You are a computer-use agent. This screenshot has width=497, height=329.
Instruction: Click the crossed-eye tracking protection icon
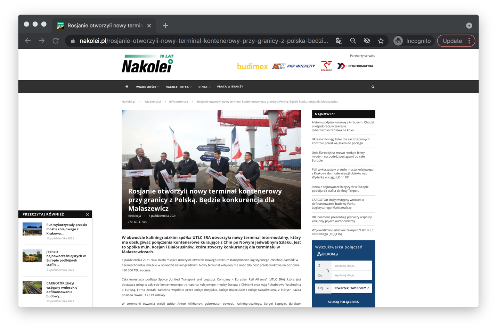click(x=367, y=41)
